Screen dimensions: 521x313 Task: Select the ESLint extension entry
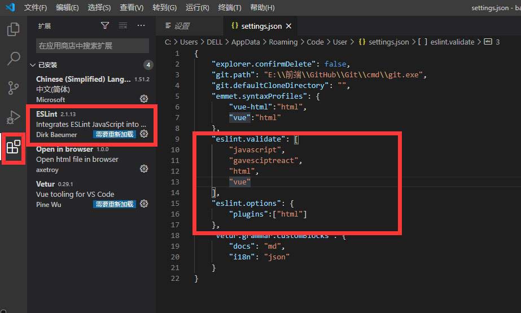[x=93, y=124]
